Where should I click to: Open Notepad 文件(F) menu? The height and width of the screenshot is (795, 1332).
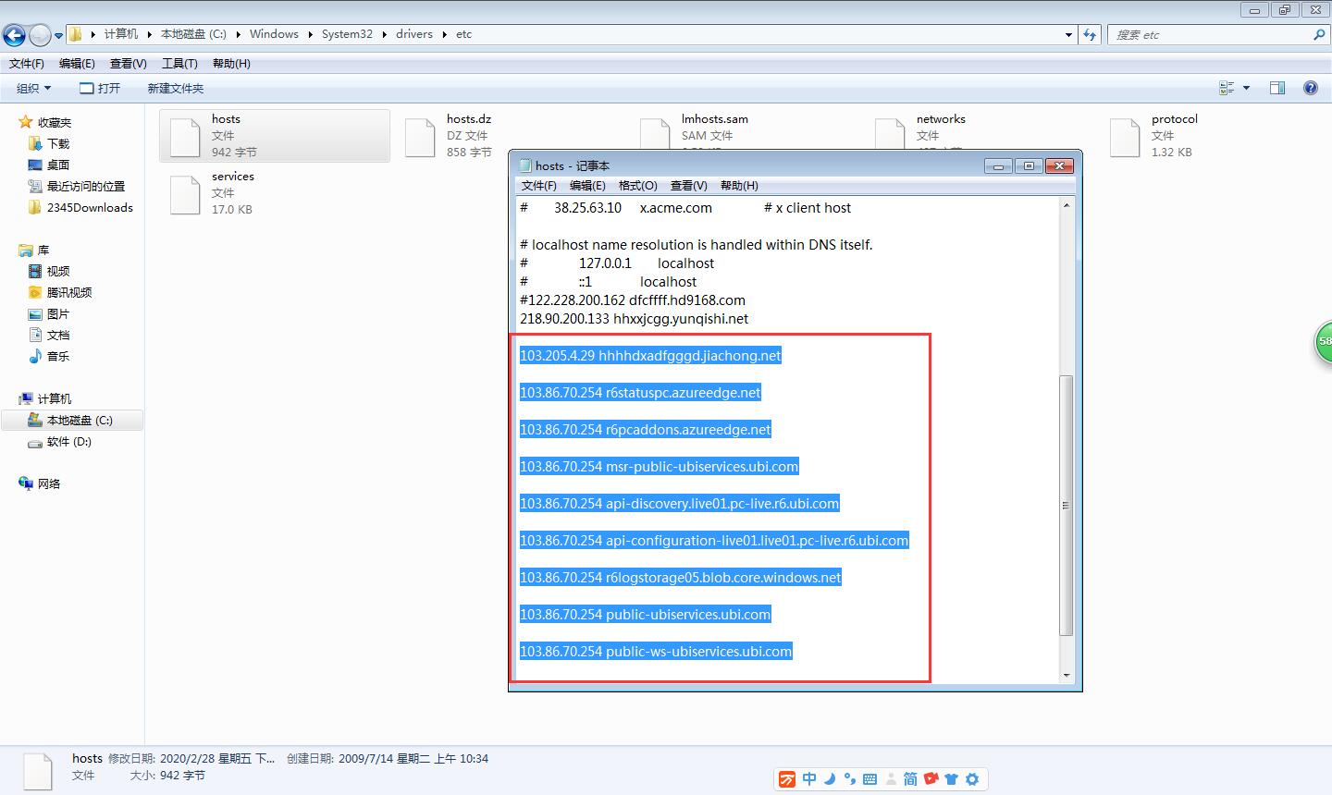pyautogui.click(x=539, y=186)
